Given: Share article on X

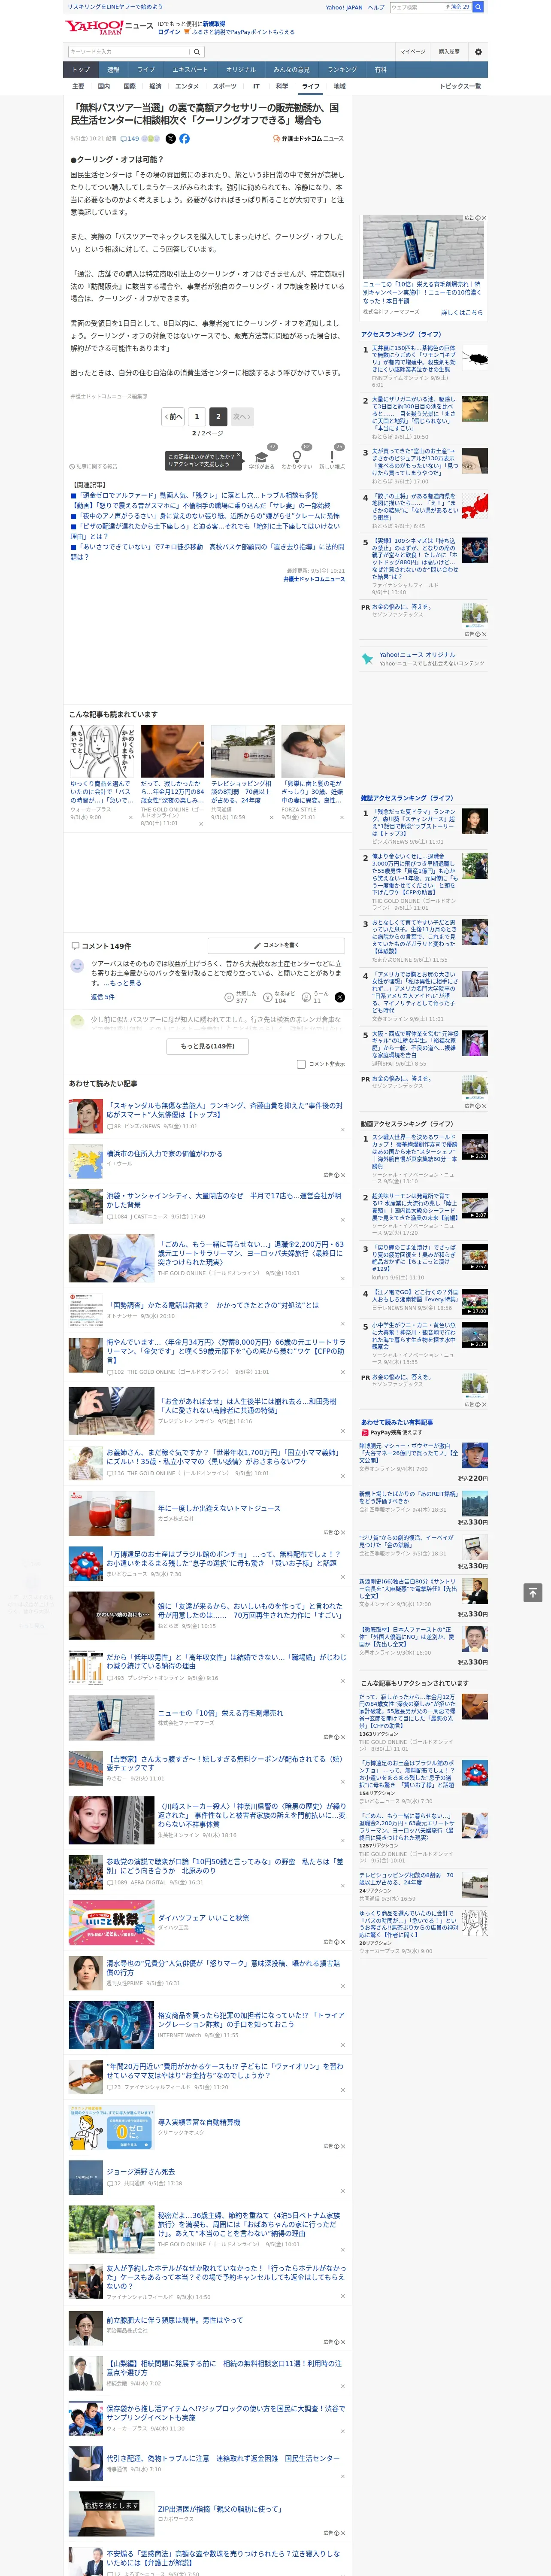Looking at the screenshot, I should click(x=170, y=139).
